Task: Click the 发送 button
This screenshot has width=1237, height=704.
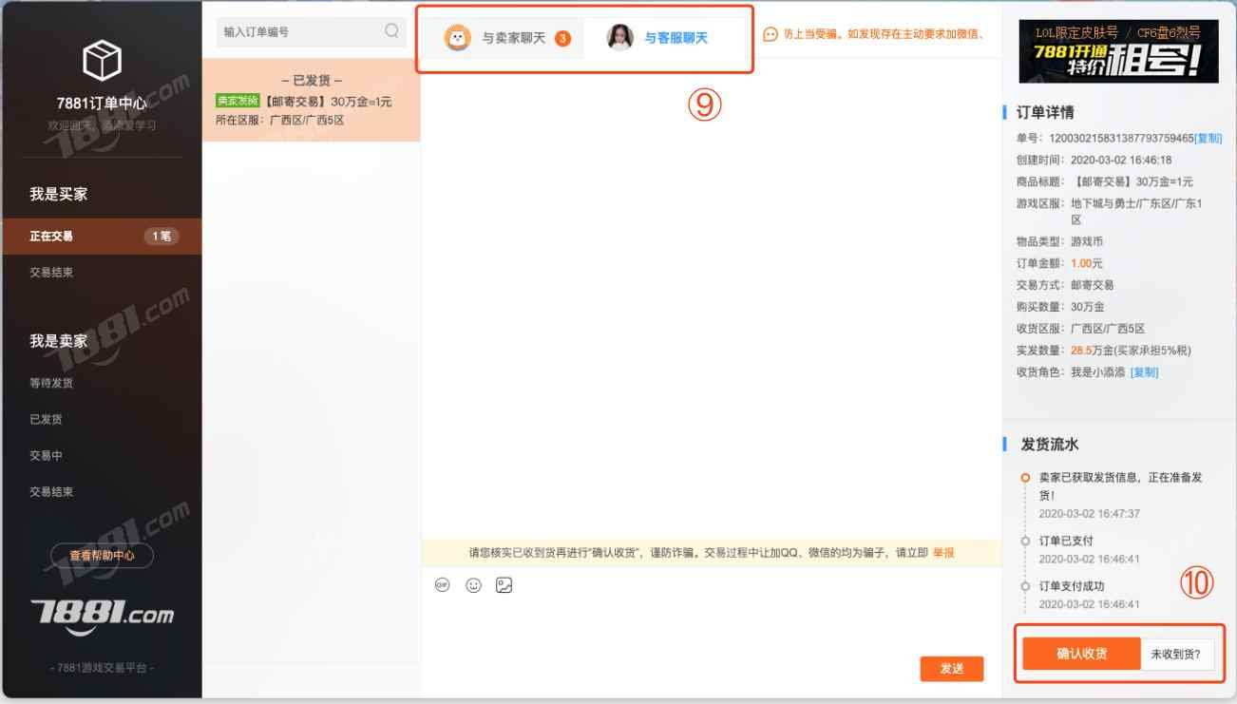Action: click(952, 669)
